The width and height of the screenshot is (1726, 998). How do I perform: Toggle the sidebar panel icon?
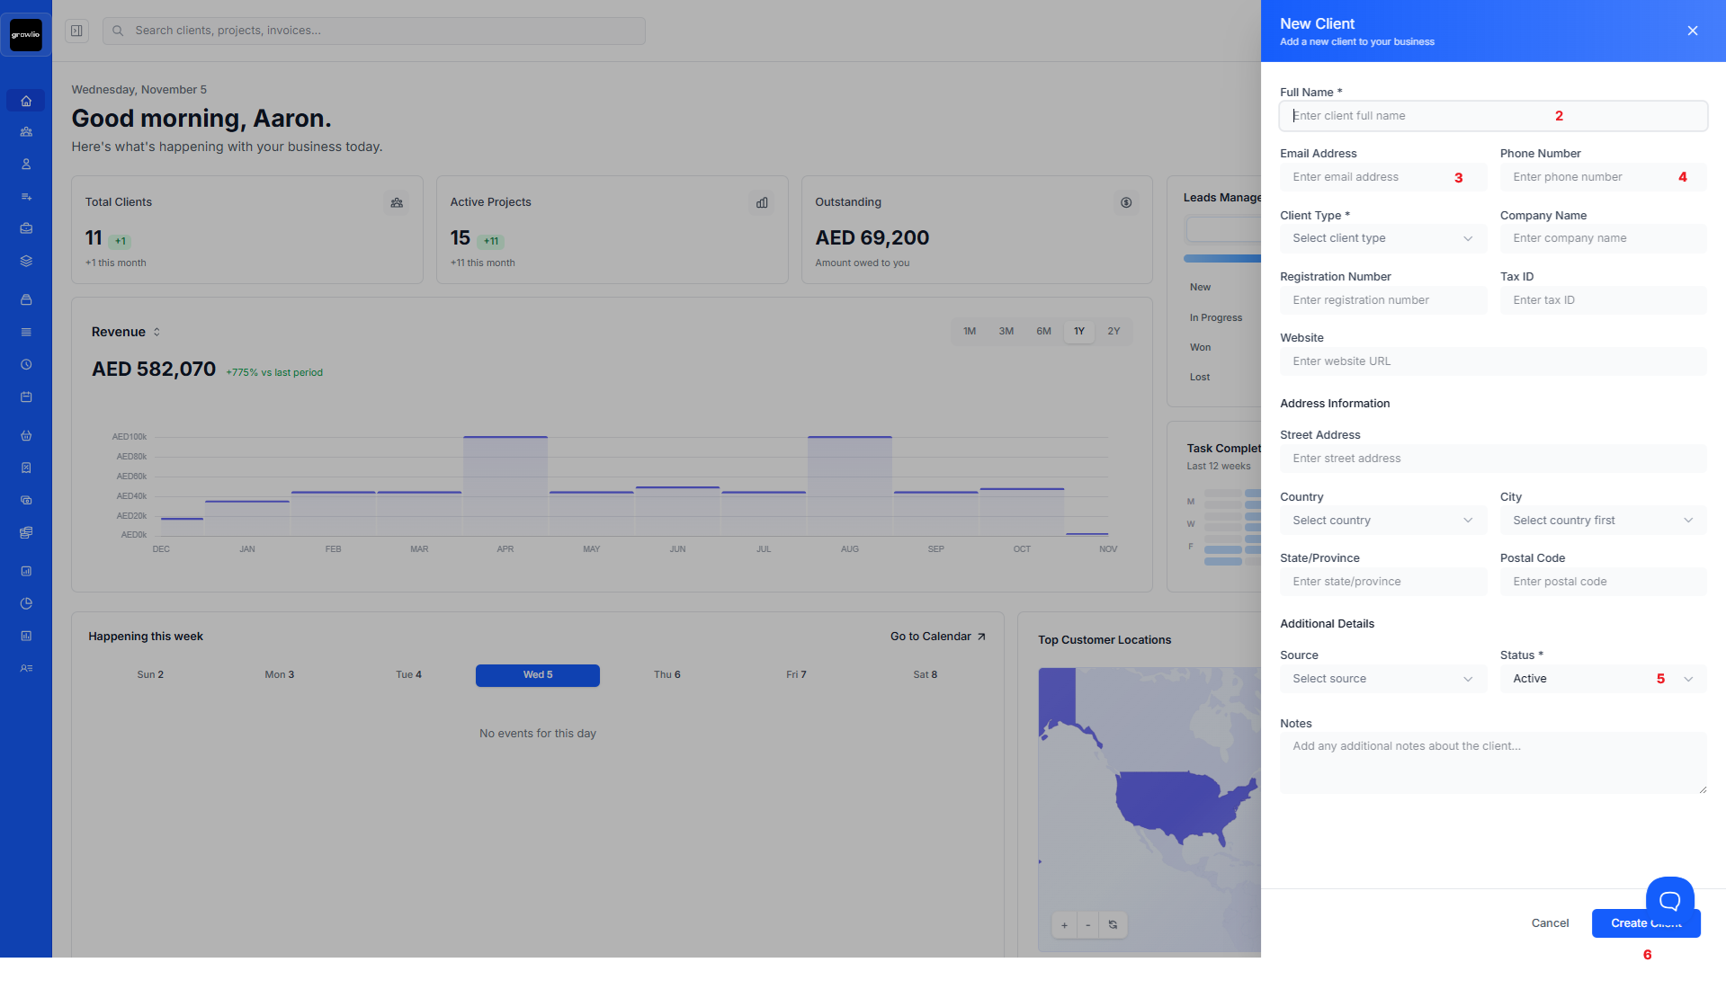click(x=77, y=31)
